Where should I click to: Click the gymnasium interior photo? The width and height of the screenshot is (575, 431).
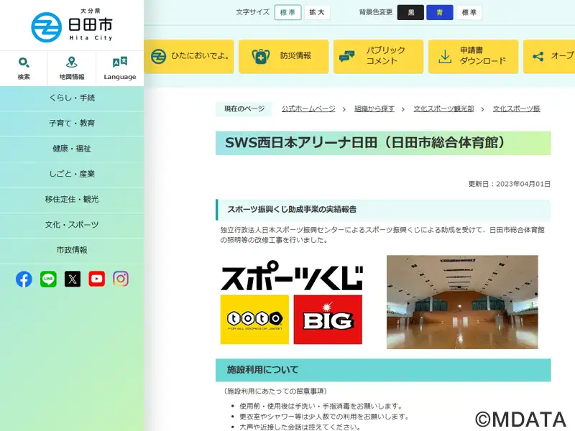(x=462, y=302)
